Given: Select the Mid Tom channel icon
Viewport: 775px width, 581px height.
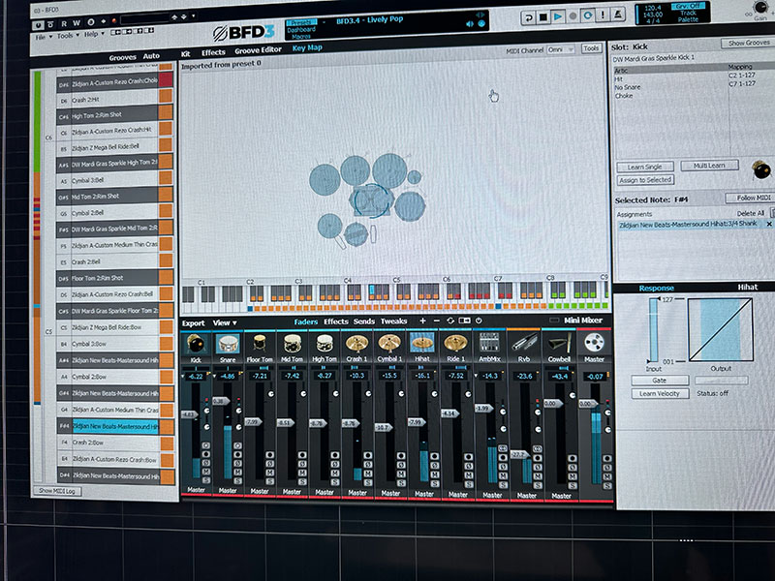Looking at the screenshot, I should pyautogui.click(x=293, y=344).
